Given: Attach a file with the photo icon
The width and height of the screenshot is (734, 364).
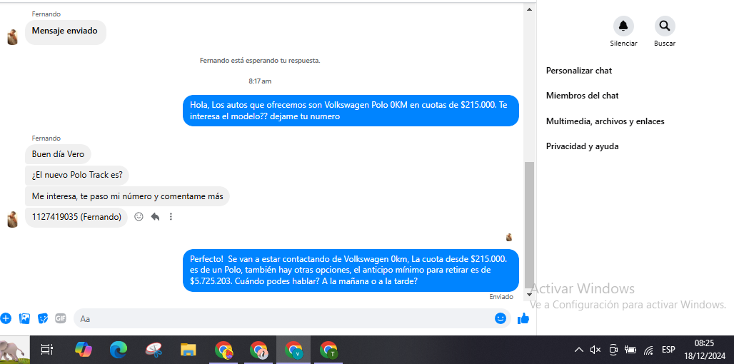Looking at the screenshot, I should 24,318.
